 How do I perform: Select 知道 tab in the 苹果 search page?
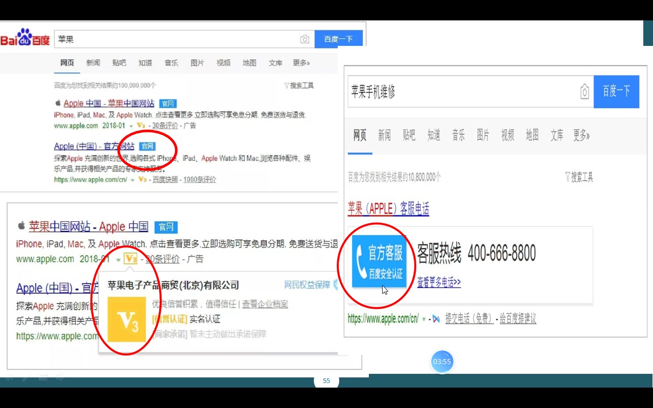click(145, 63)
